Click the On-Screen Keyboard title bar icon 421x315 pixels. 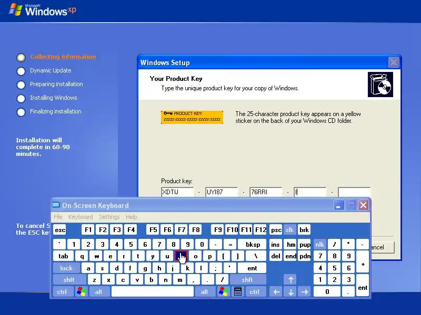point(56,205)
